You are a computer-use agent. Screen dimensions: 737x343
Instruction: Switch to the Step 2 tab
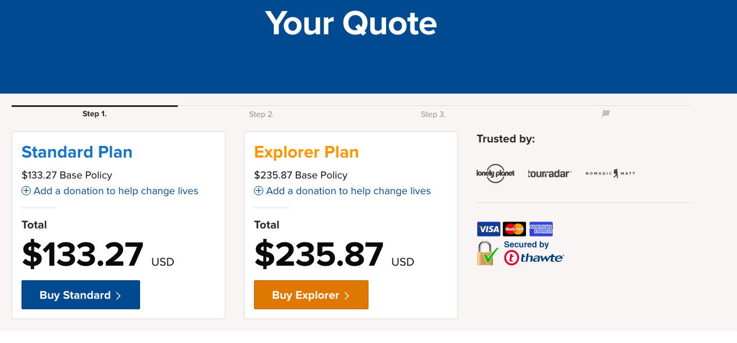[x=262, y=114]
